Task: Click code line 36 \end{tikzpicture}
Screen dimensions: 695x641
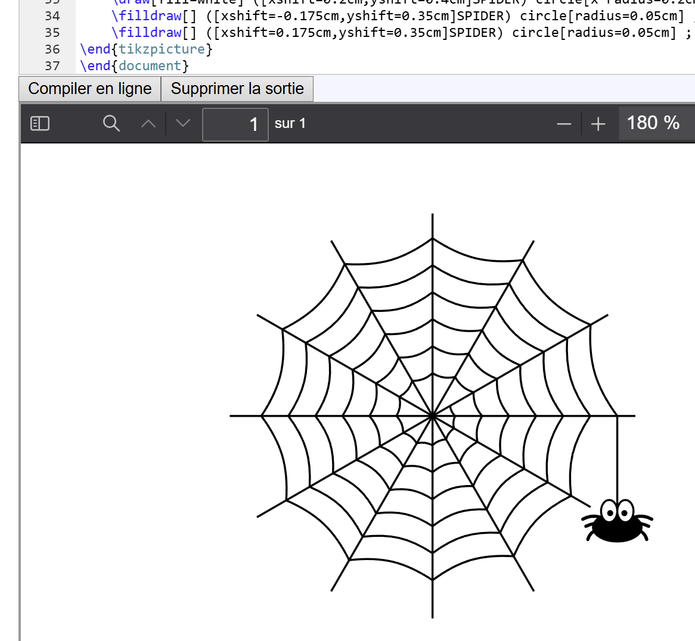Action: click(146, 49)
